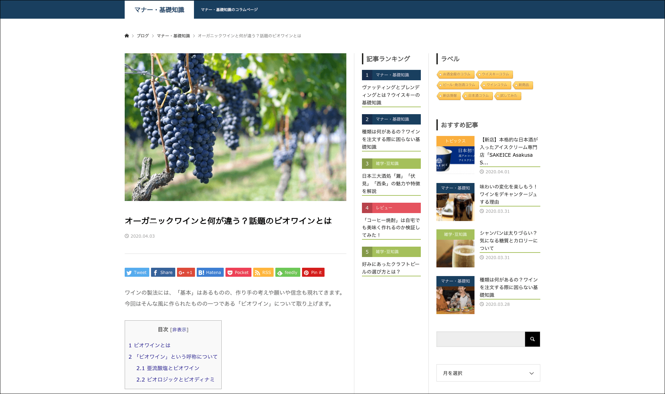Image resolution: width=665 pixels, height=394 pixels.
Task: Hide table of contents via 非表示
Action: [x=179, y=330]
